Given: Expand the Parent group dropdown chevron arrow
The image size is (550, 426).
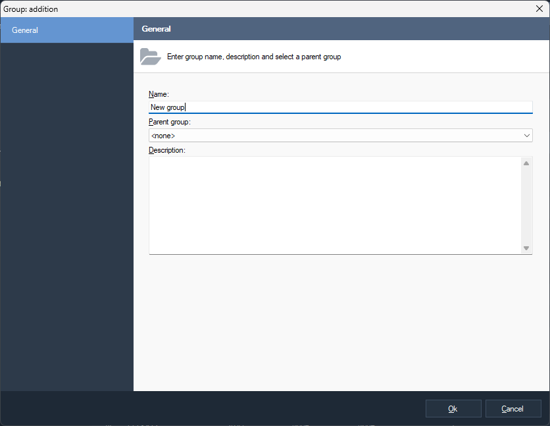Looking at the screenshot, I should (526, 136).
